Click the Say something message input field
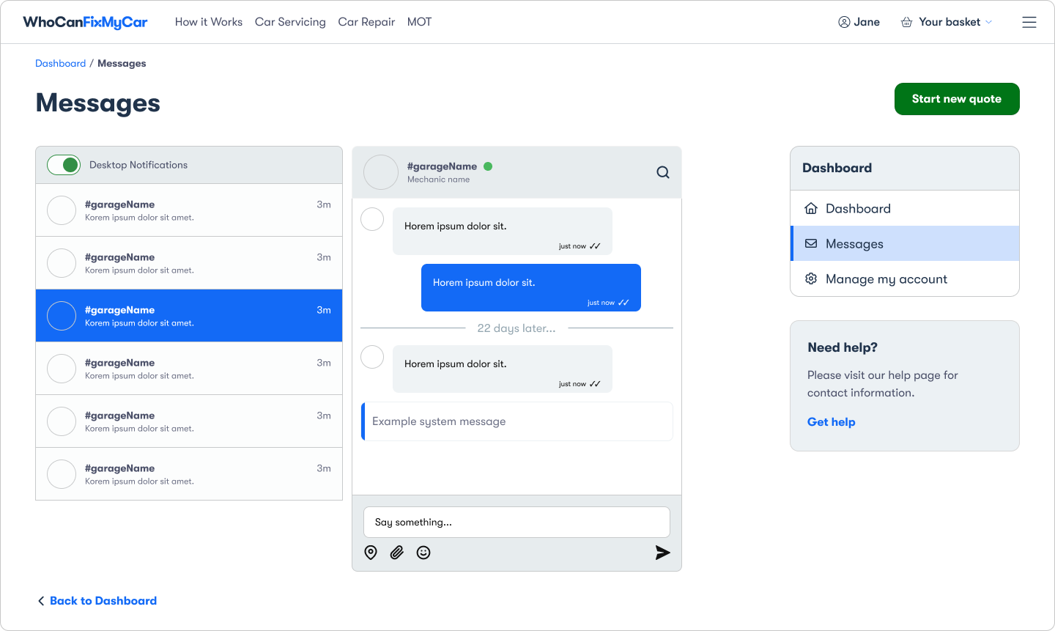The image size is (1055, 631). coord(517,522)
